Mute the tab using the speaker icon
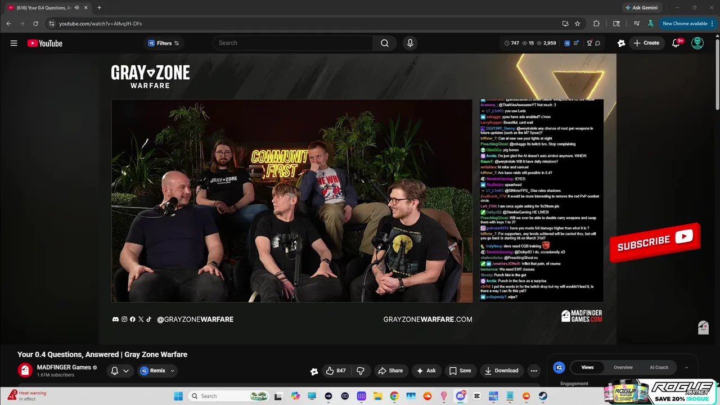720x405 pixels. pos(76,8)
